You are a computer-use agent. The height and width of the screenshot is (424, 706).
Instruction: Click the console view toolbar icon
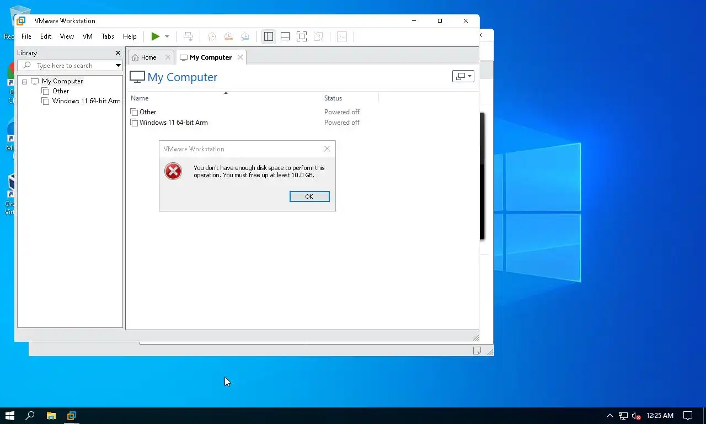coord(342,36)
